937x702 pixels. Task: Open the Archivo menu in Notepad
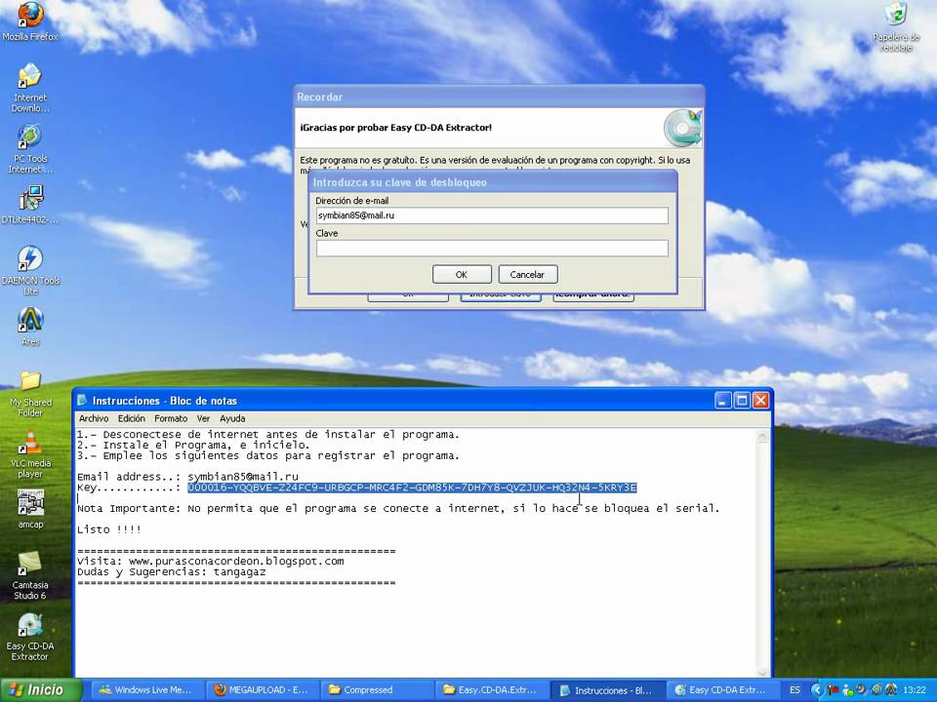[x=94, y=418]
